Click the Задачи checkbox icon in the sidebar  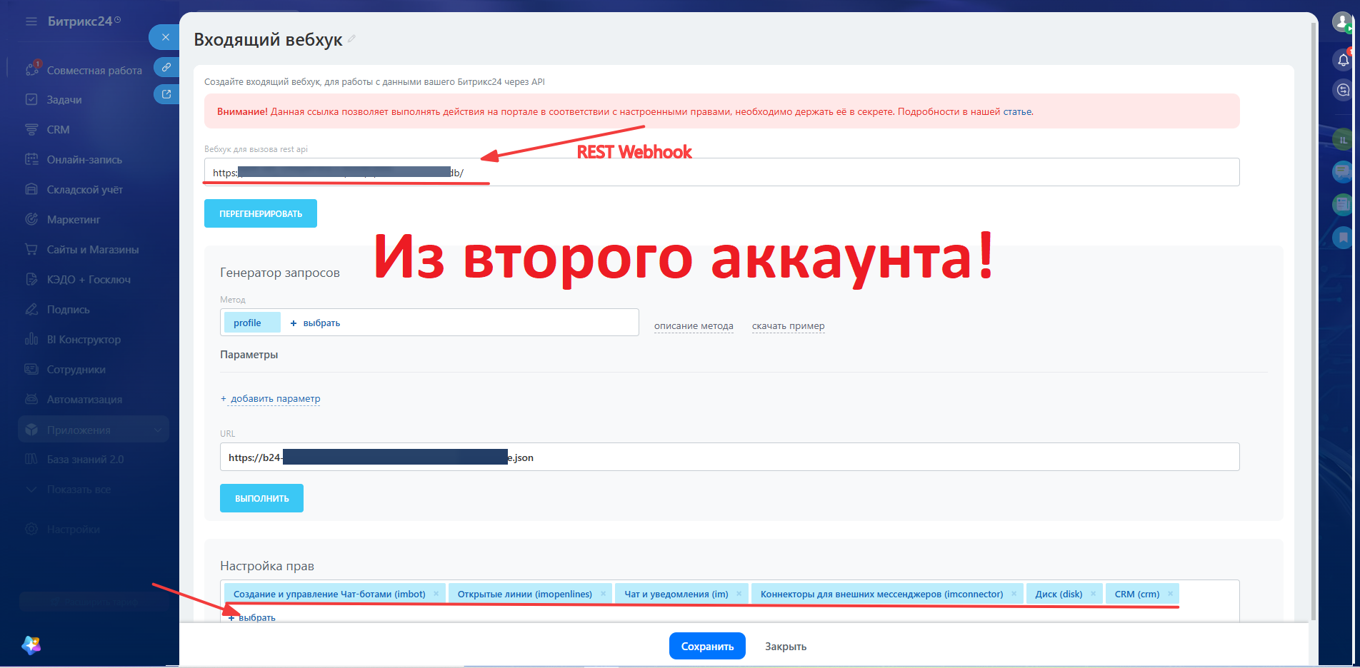tap(31, 100)
